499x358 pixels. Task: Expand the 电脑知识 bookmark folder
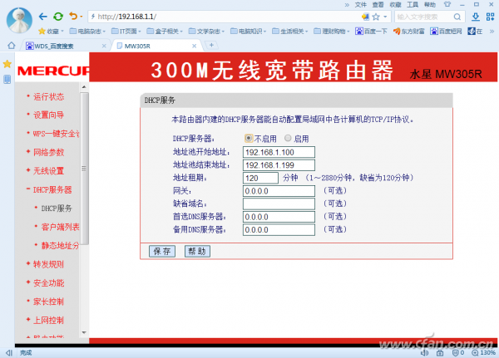tap(248, 32)
